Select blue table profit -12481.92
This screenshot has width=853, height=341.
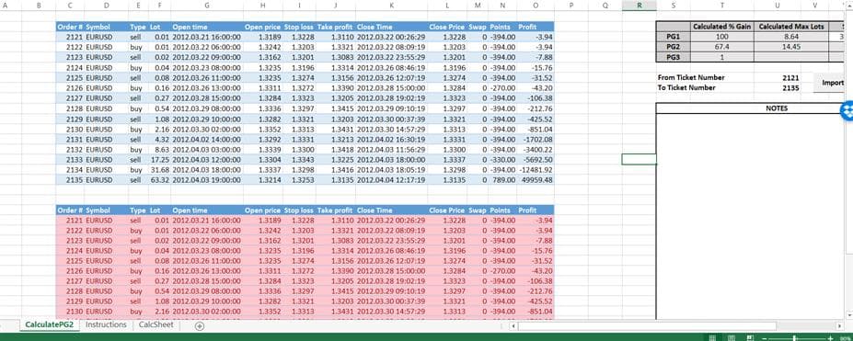pos(536,169)
